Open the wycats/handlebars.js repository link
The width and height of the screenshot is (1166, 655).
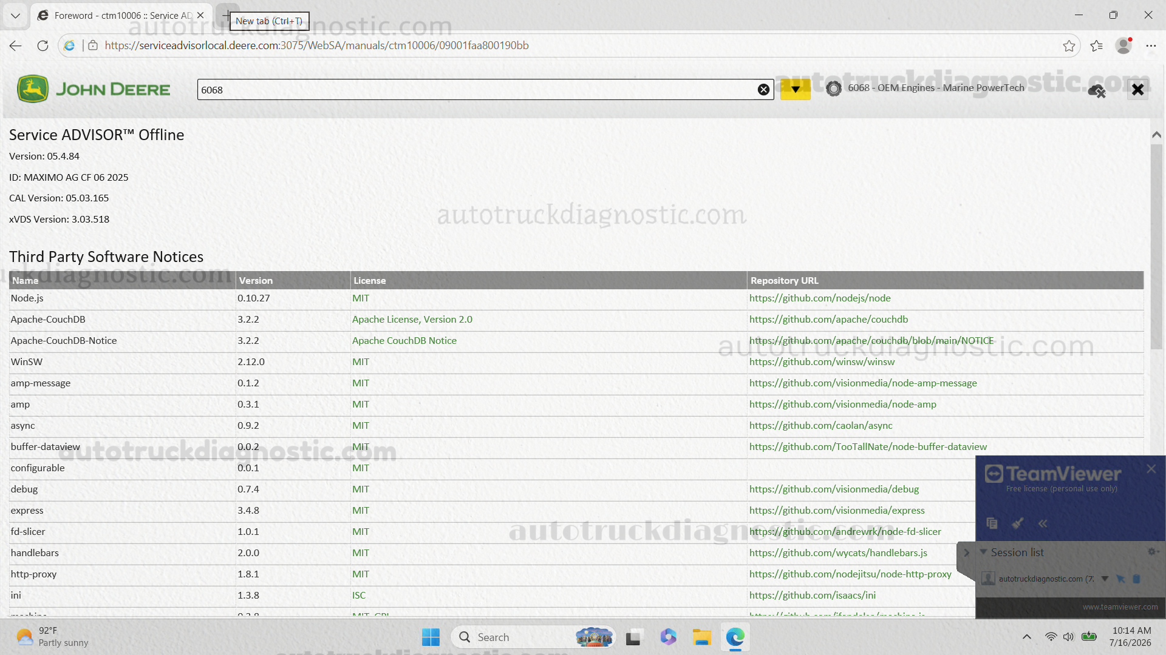click(x=838, y=553)
